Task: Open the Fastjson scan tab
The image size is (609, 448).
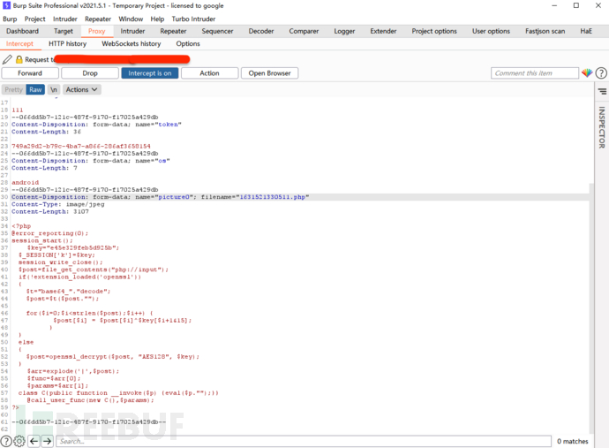Action: (x=545, y=31)
